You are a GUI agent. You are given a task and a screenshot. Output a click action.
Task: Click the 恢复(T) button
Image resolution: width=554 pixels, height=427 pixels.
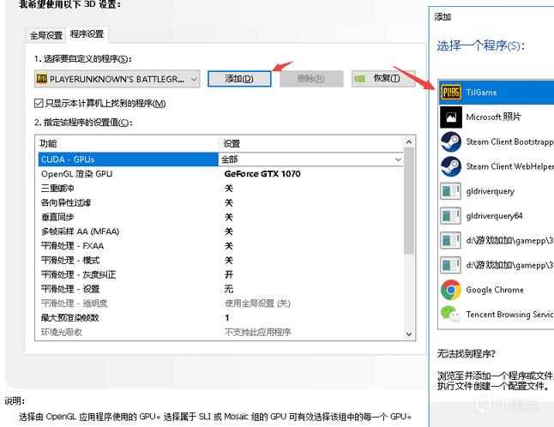[x=383, y=78]
